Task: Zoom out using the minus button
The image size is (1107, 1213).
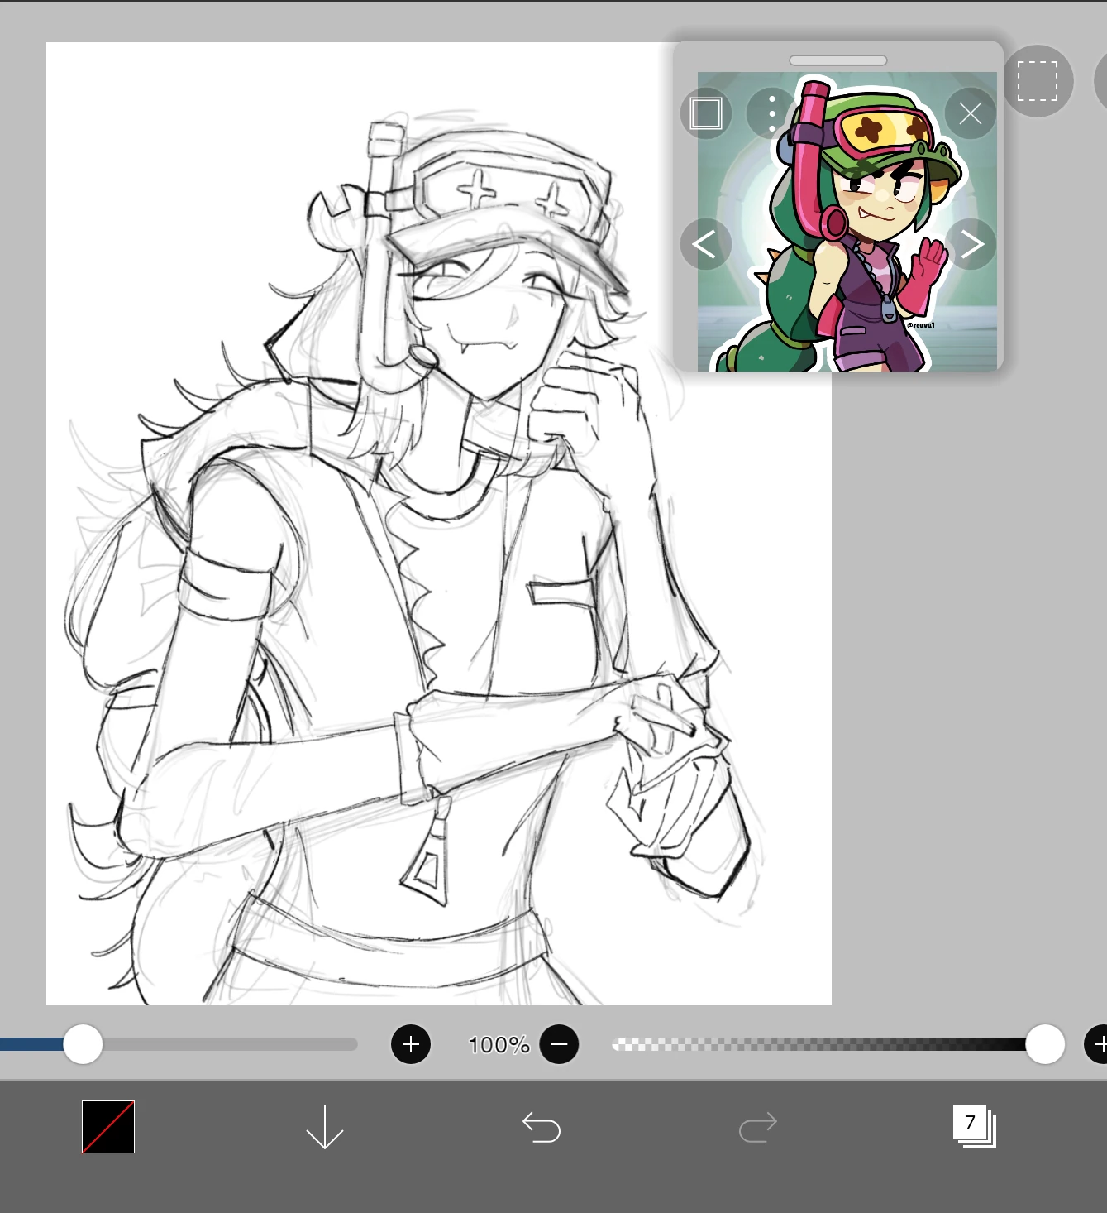Action: [x=558, y=1045]
